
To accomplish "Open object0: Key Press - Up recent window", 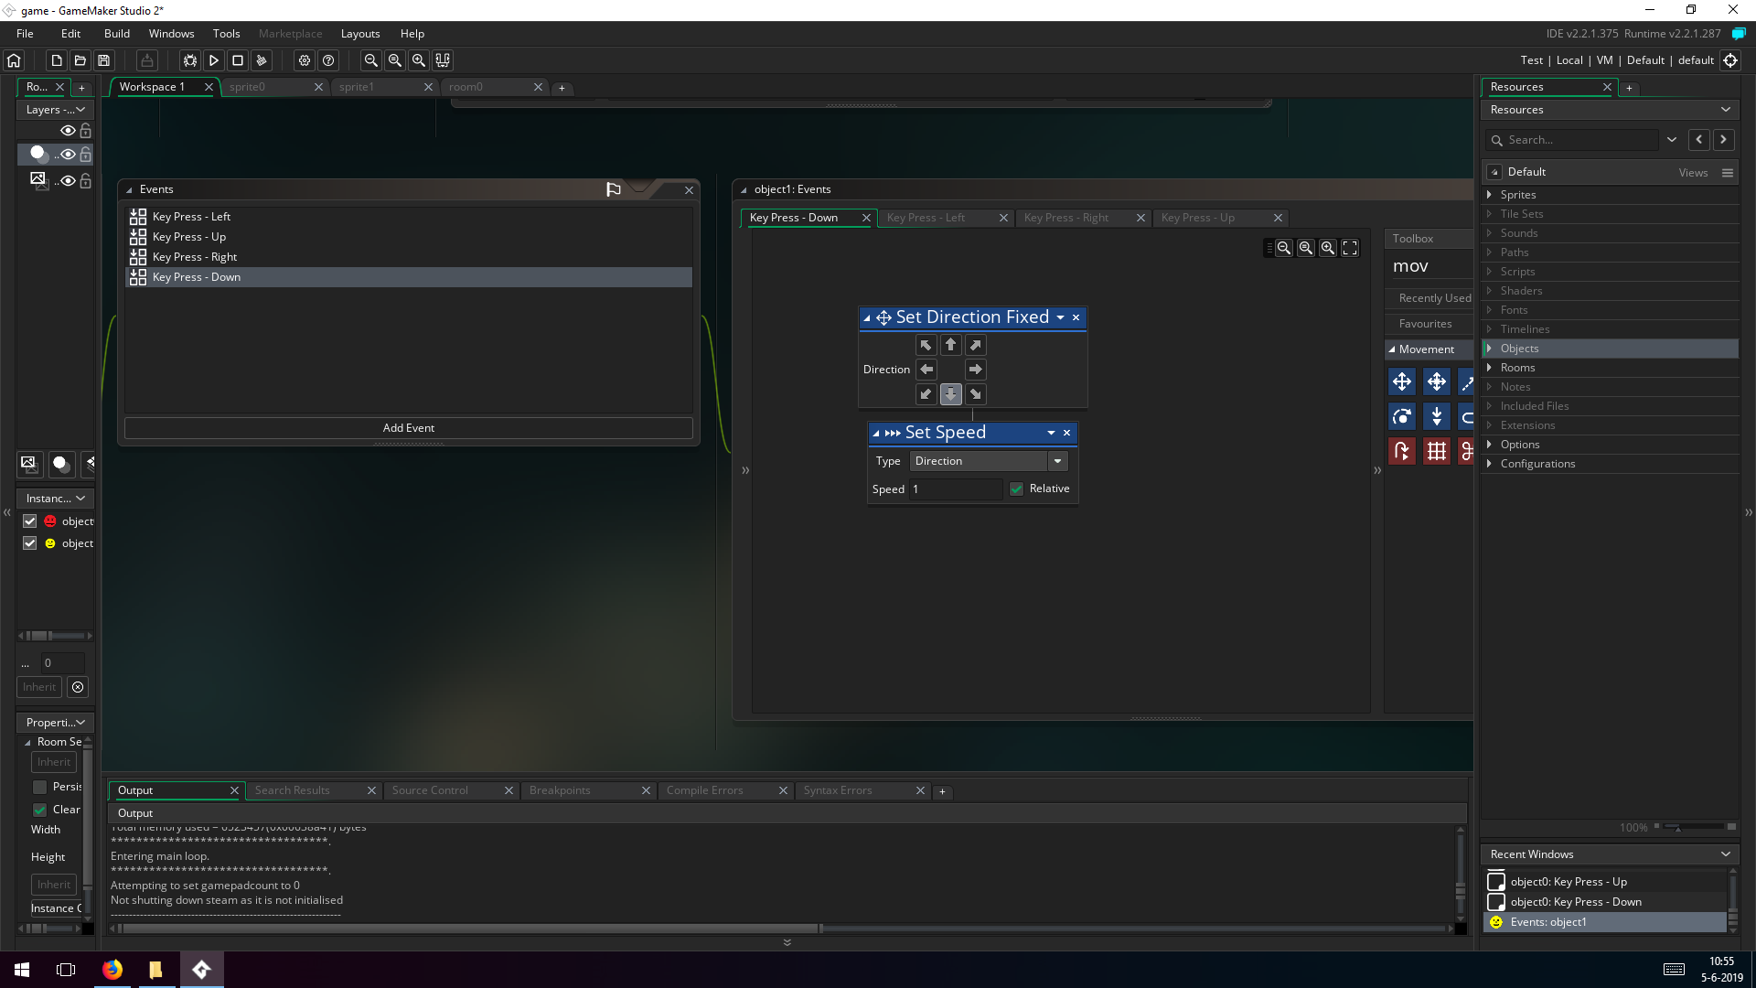I will click(1568, 882).
